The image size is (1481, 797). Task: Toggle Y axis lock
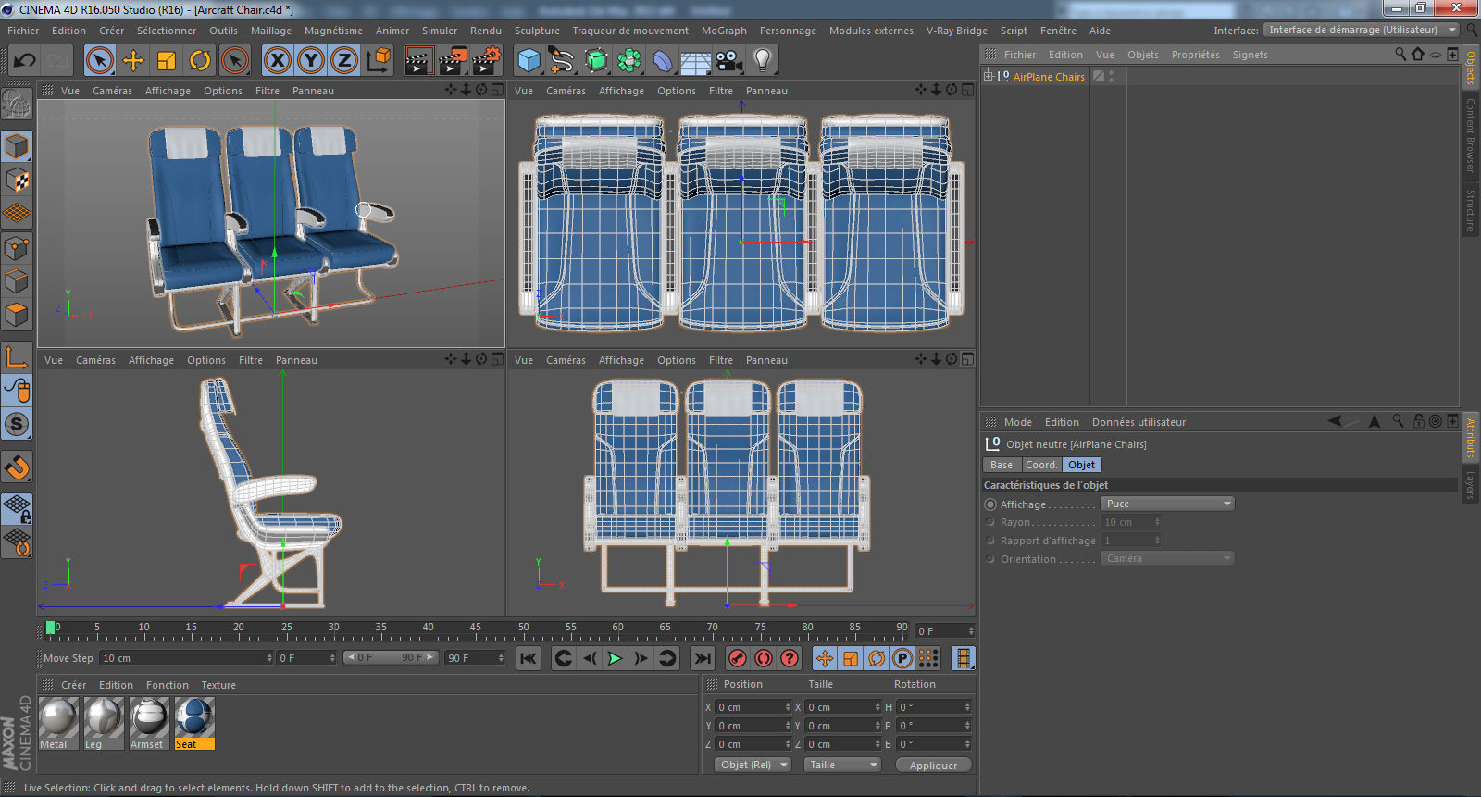tap(310, 61)
